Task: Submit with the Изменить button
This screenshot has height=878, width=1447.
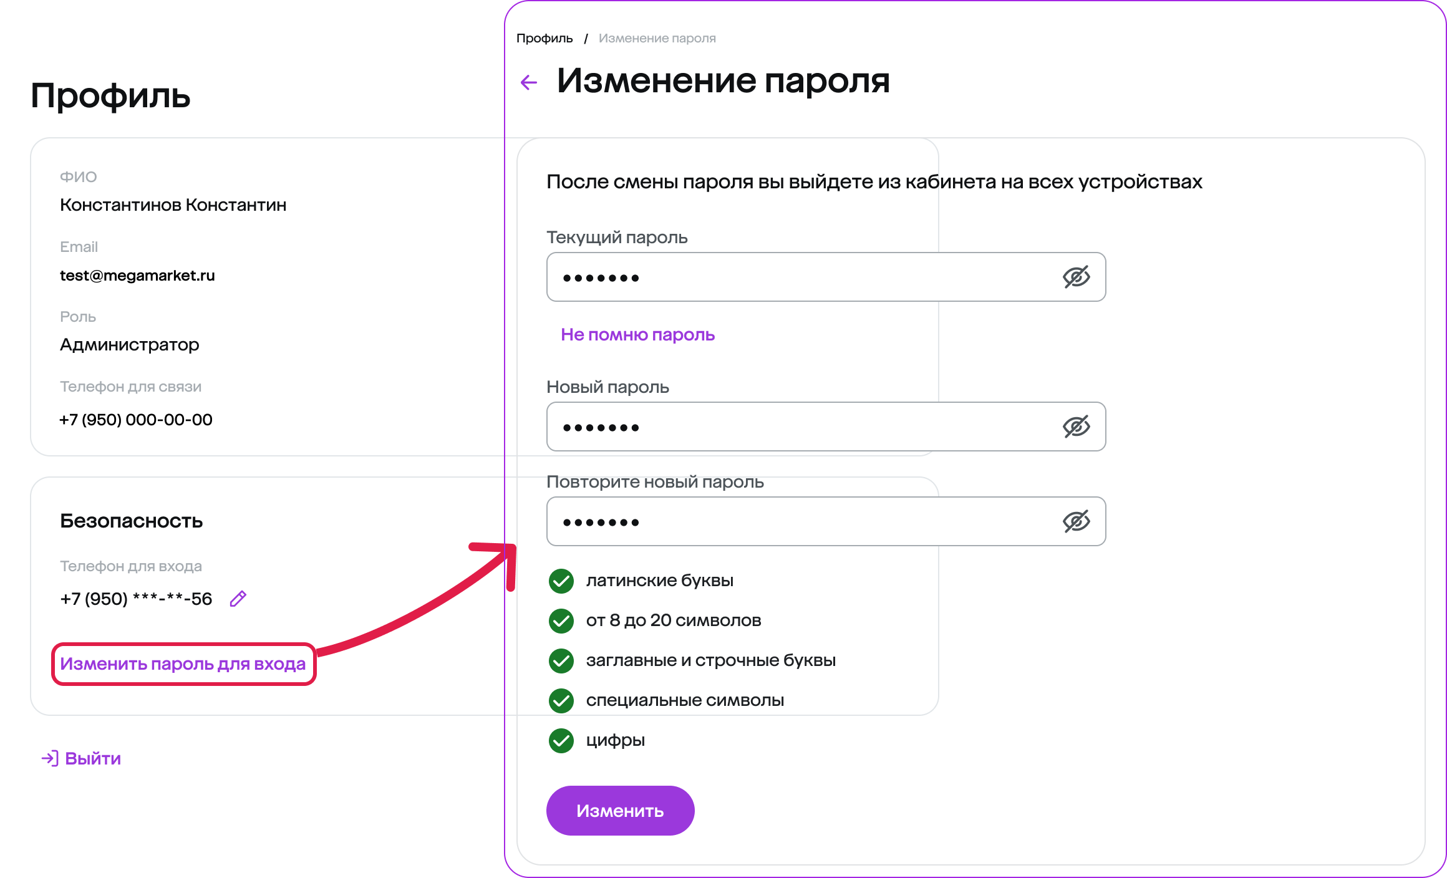Action: (x=621, y=811)
